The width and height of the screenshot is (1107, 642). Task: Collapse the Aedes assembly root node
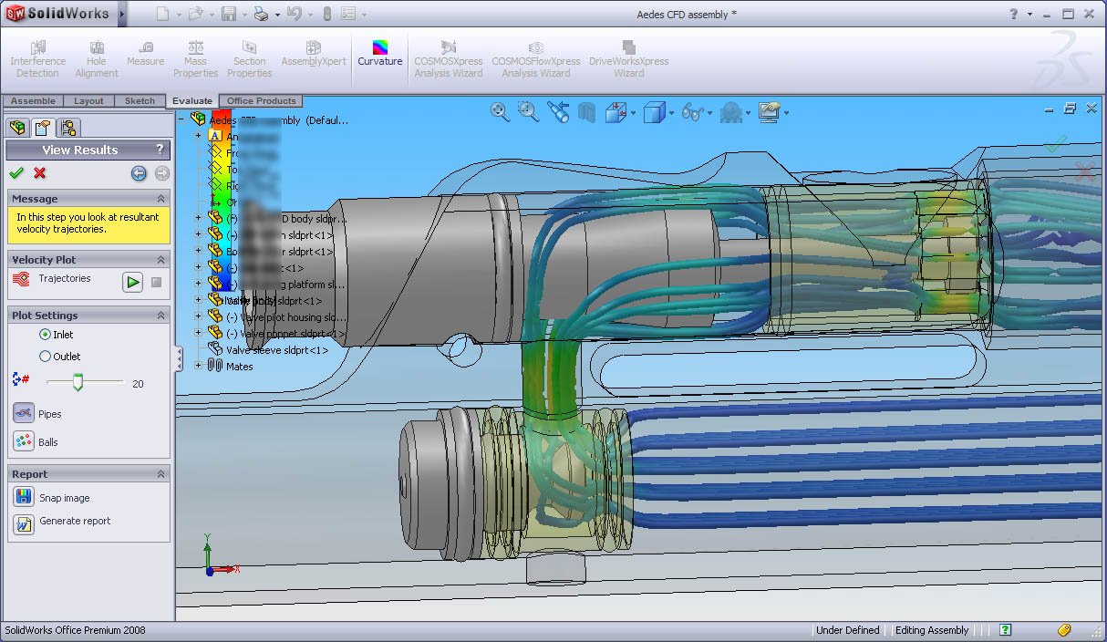[181, 119]
